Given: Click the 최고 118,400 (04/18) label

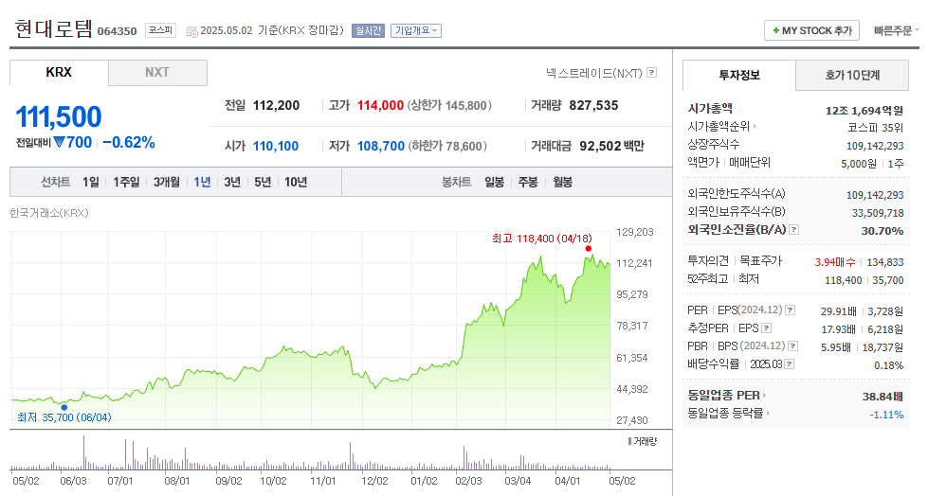Looking at the screenshot, I should click(x=541, y=239).
